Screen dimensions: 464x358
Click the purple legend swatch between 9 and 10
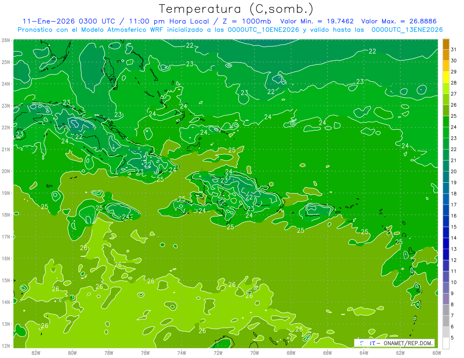446,288
